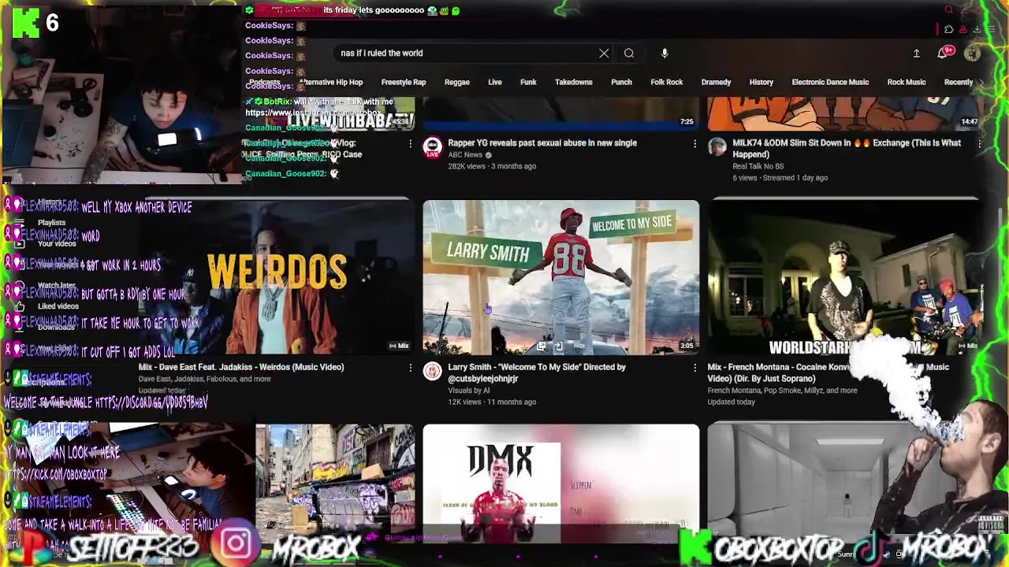Click 'Dave East, Jadakiss, Fabolous, and more' text
This screenshot has height=567, width=1009.
click(204, 379)
